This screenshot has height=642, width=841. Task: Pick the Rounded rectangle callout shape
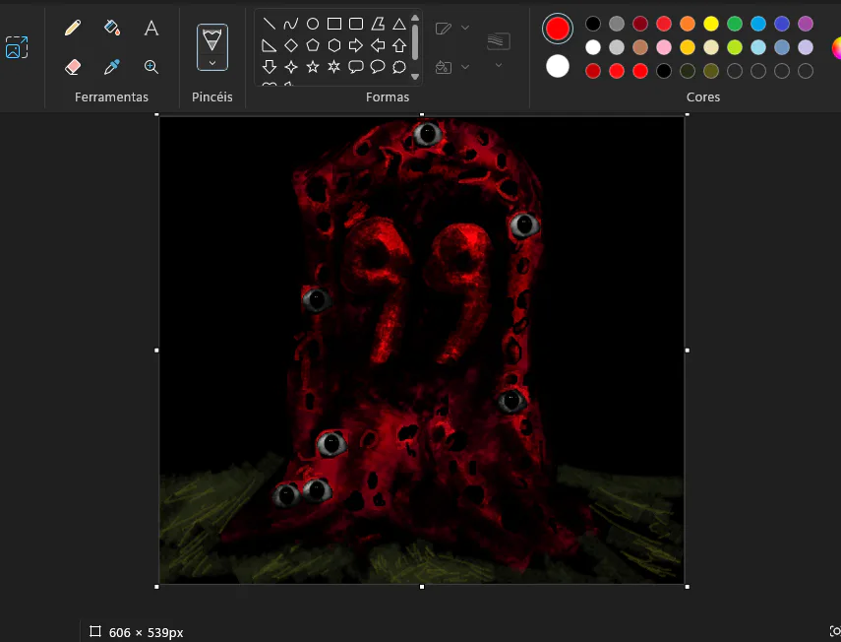(356, 67)
